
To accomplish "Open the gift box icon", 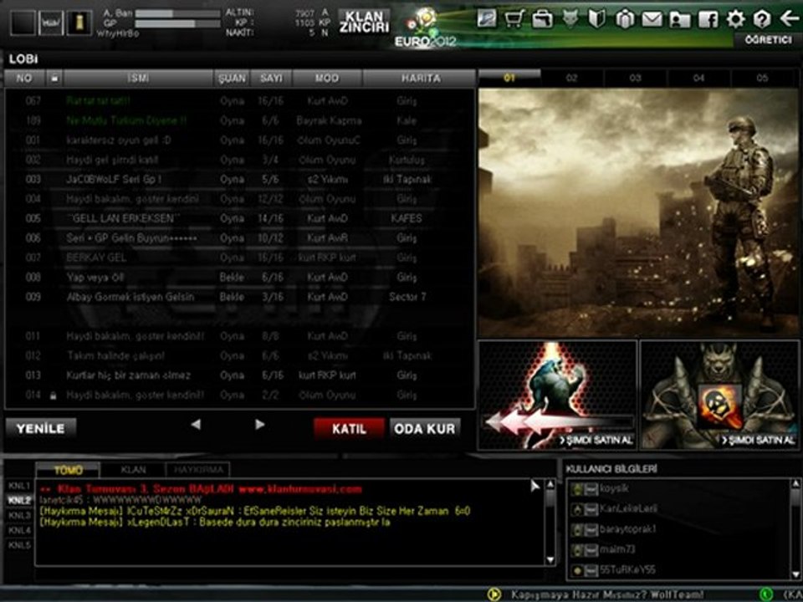I will [625, 19].
